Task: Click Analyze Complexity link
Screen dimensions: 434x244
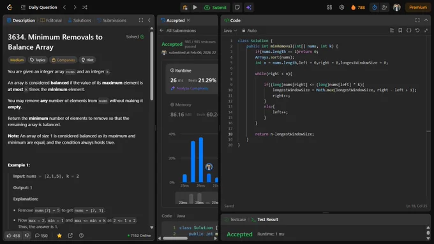Action: point(190,89)
